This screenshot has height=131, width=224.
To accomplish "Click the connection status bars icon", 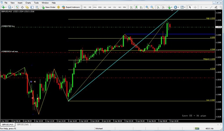I will [197, 129].
